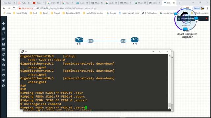
Task: Open the rozan typing 5 mints bookmark
Action: click(x=129, y=13)
